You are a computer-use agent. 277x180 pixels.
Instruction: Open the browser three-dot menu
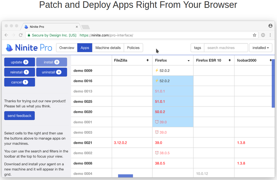[270, 35]
